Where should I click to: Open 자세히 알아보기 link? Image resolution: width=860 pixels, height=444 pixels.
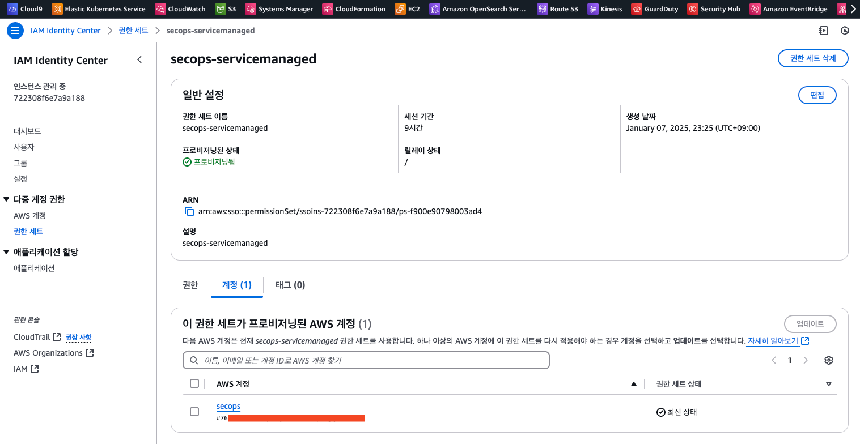(777, 341)
